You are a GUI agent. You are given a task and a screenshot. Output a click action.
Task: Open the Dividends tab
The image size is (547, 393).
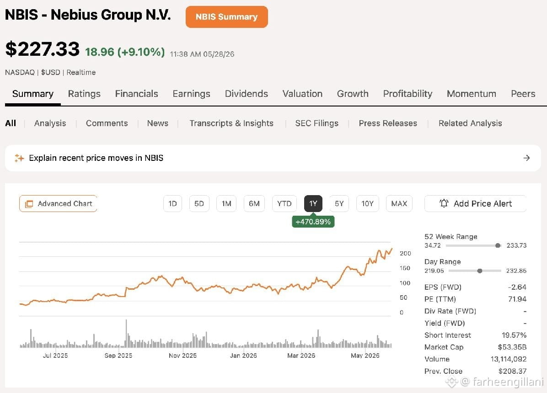247,94
